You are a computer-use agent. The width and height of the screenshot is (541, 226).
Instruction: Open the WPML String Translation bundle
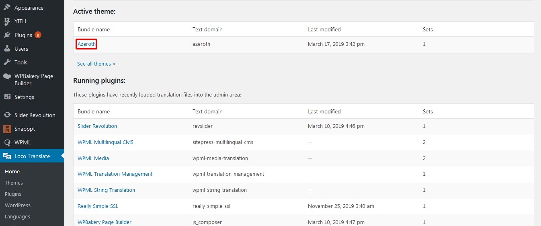click(106, 190)
